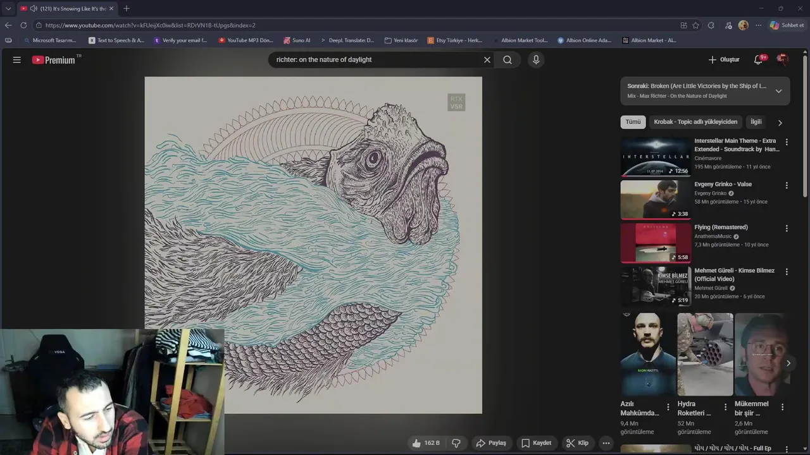Clear the search box with X icon
Screen dimensions: 810x455
(x=487, y=59)
